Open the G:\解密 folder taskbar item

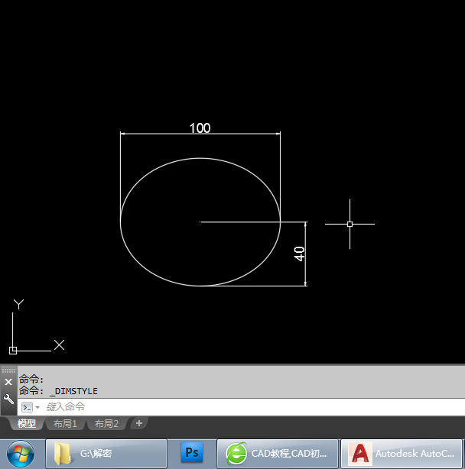106,454
